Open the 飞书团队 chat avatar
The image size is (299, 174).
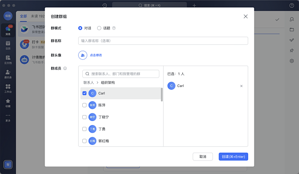(25, 29)
